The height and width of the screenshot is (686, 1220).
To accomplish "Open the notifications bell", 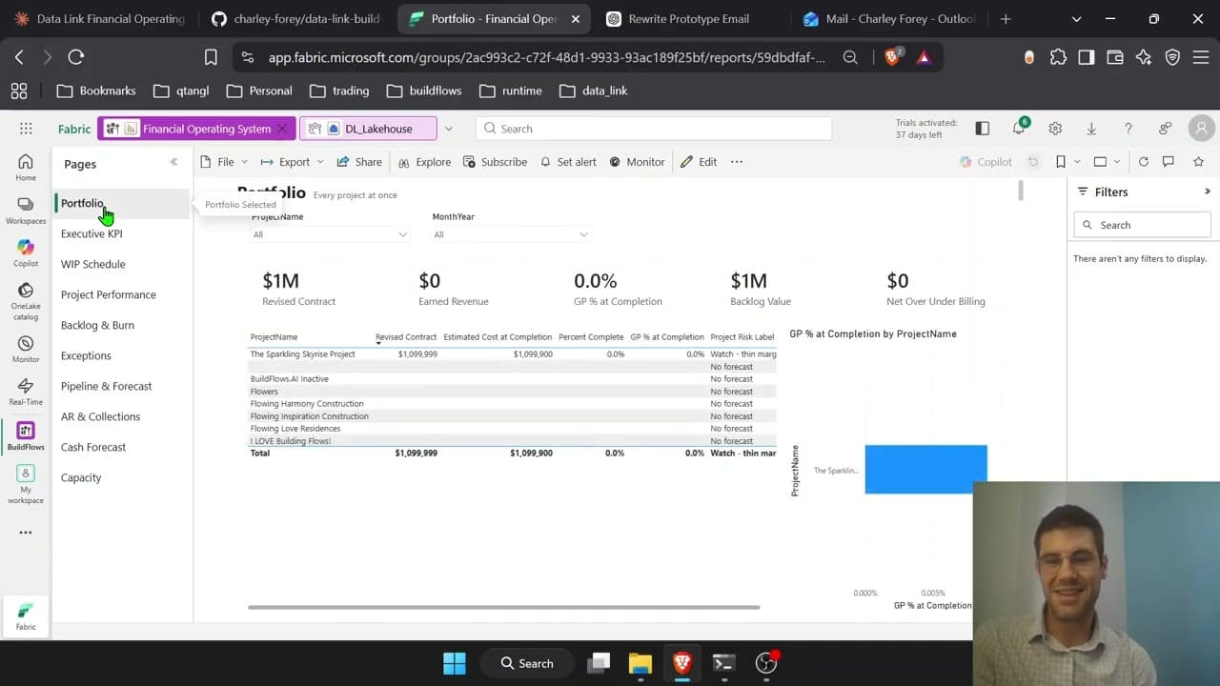I will [x=1019, y=129].
